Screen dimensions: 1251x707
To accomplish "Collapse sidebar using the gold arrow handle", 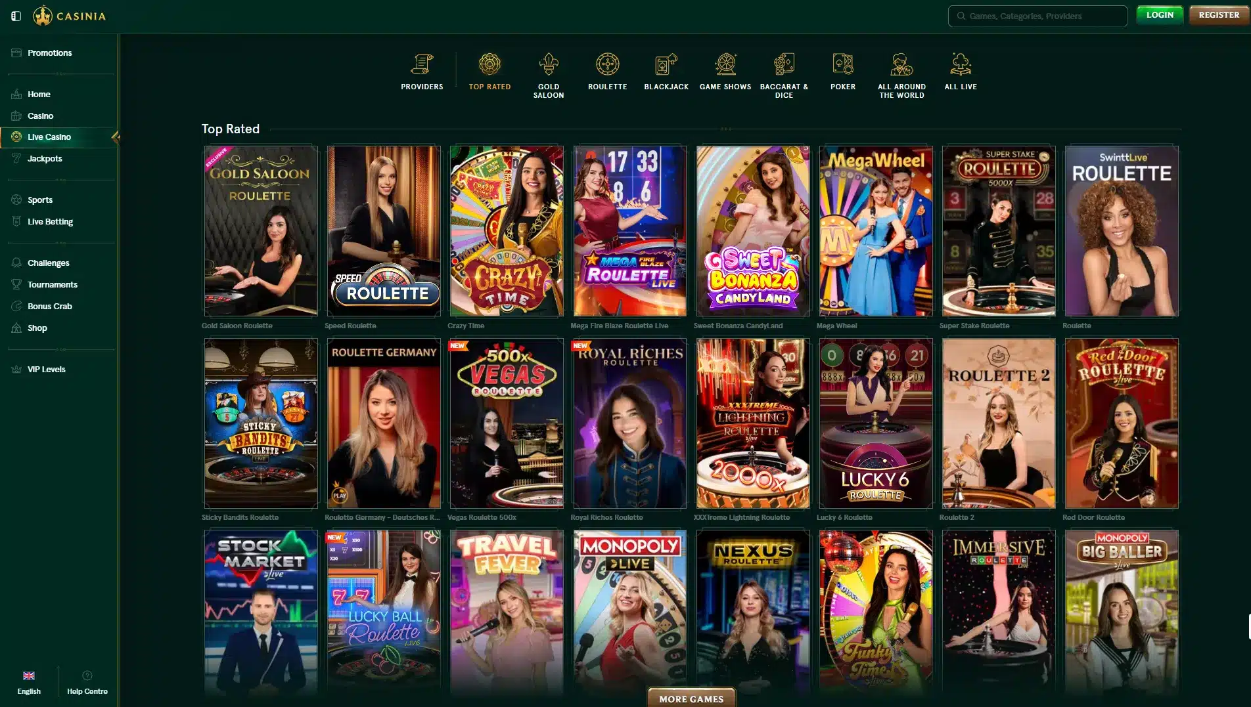I will [x=116, y=137].
